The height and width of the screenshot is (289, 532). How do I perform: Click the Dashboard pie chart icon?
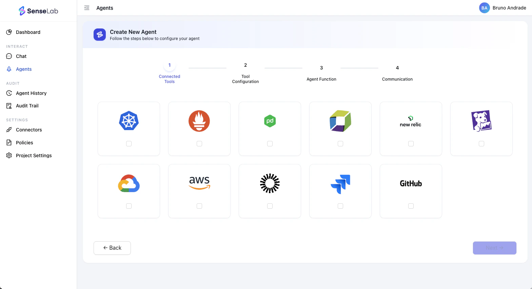(9, 32)
